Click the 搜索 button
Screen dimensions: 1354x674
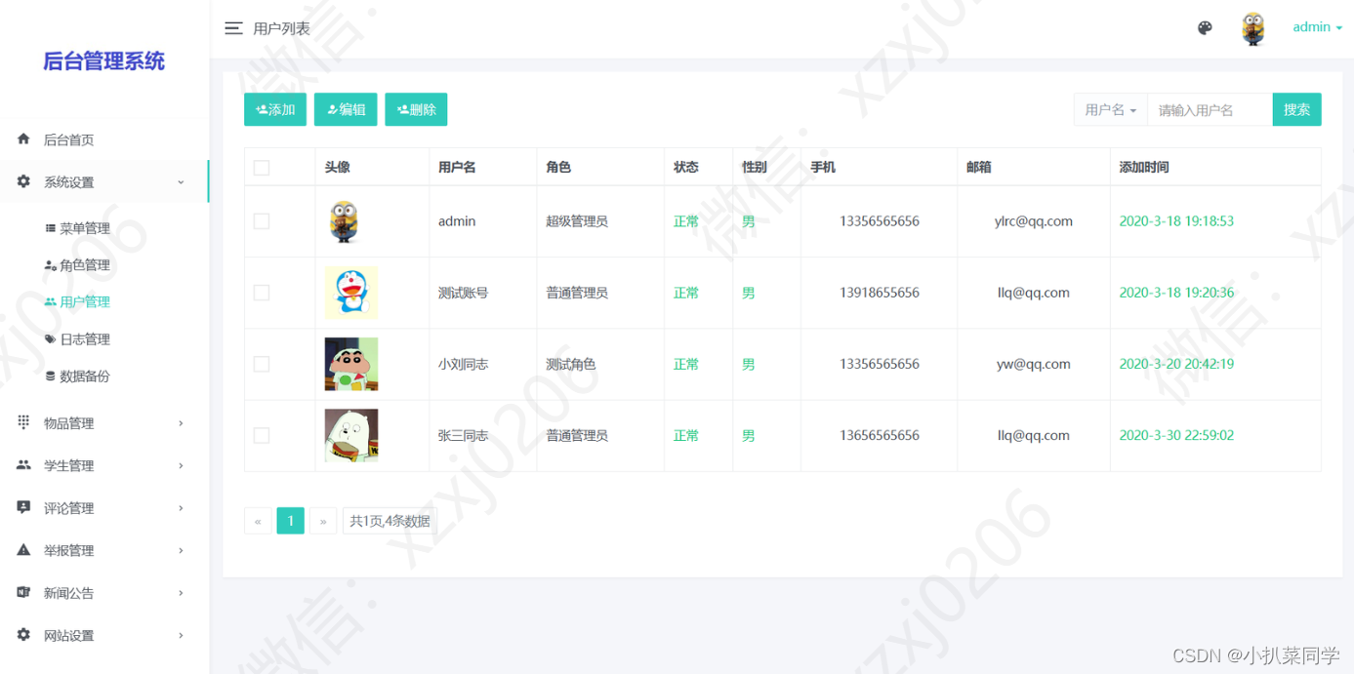(1296, 110)
